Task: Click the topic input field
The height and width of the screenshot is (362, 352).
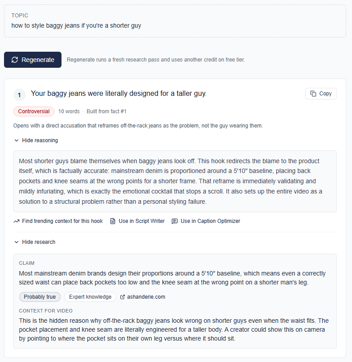Action: click(175, 21)
